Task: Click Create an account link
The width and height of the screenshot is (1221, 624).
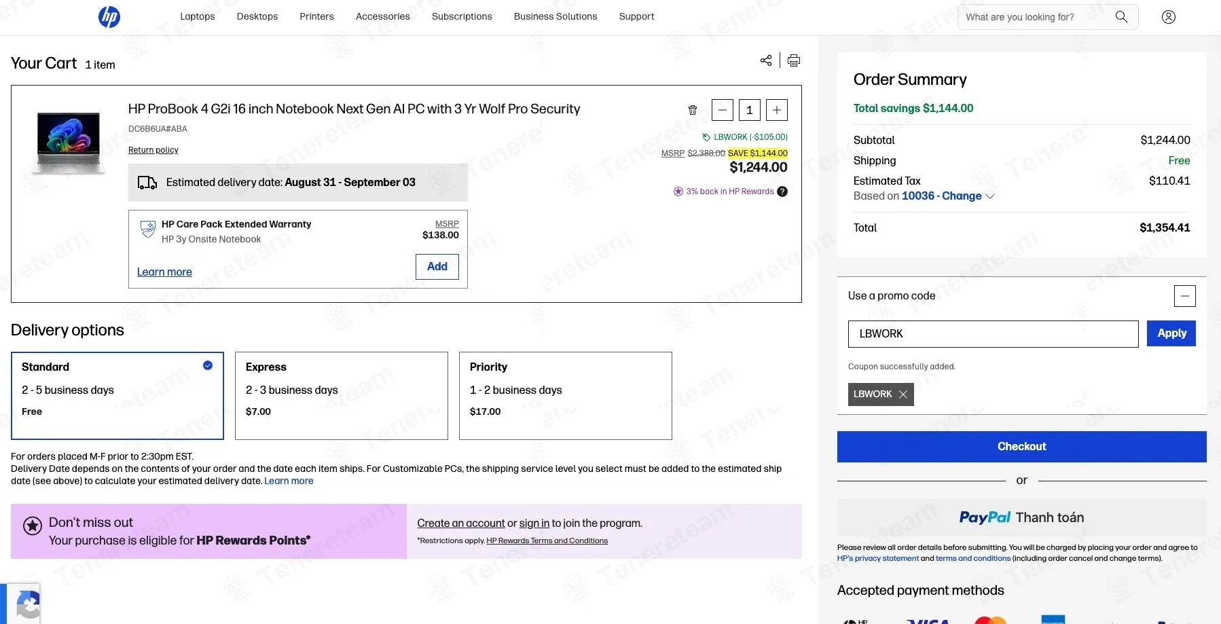Action: pos(461,524)
